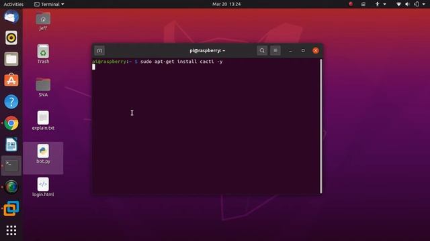
Task: Click the volume speaker icon
Action: tap(408, 4)
